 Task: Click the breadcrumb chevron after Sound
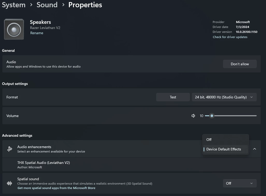(63, 5)
